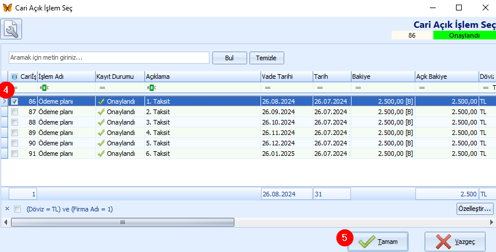
Task: Click the record number 86 field at top
Action: coord(412,35)
